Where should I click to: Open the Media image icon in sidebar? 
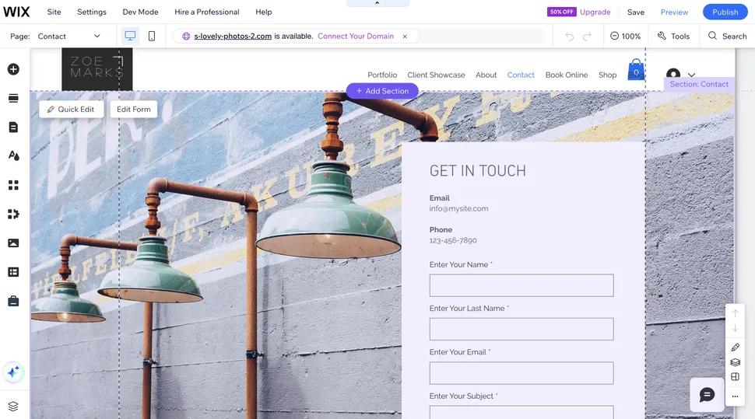(13, 243)
